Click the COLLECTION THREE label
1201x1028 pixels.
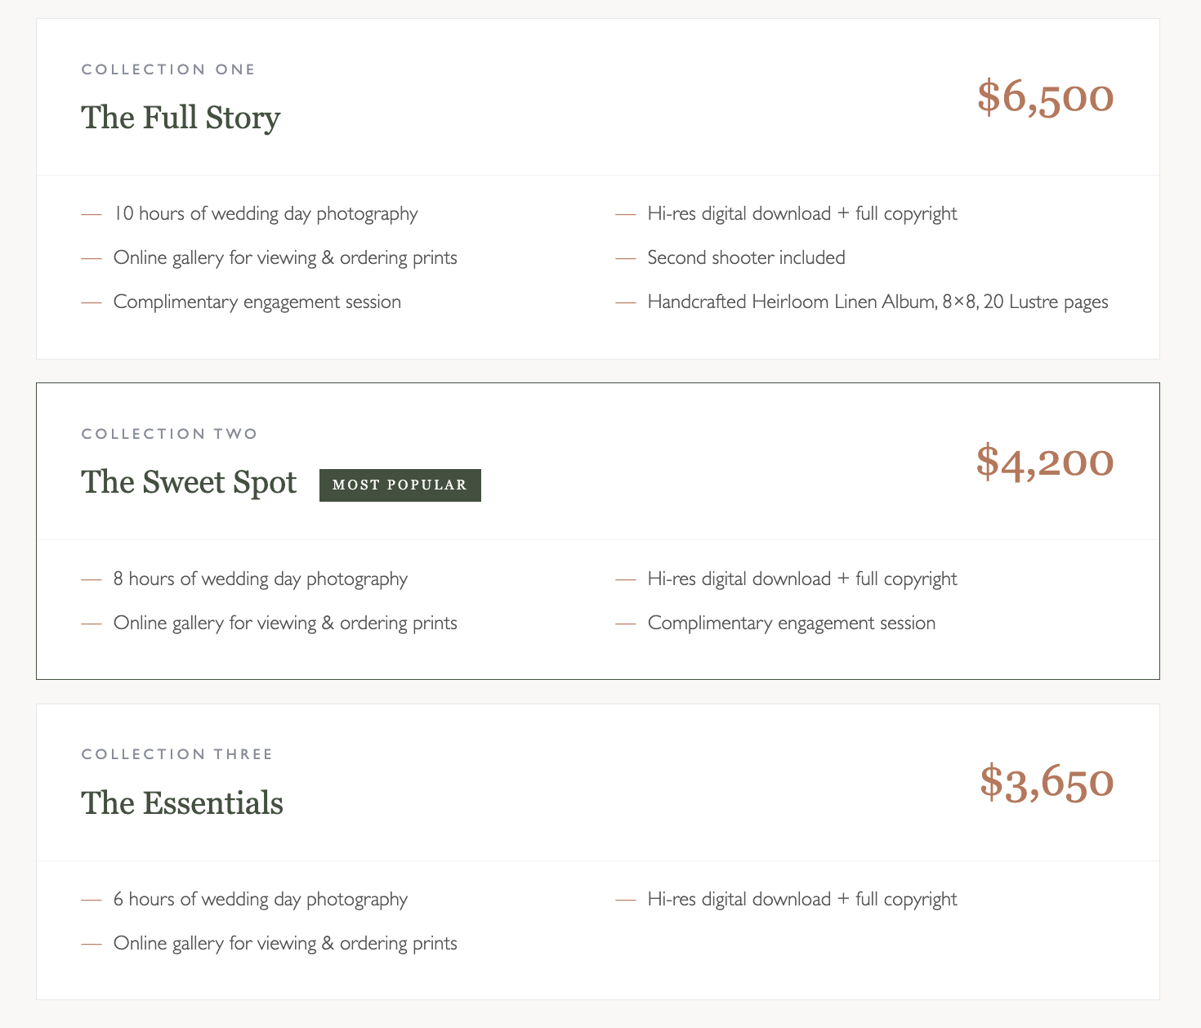click(x=177, y=754)
